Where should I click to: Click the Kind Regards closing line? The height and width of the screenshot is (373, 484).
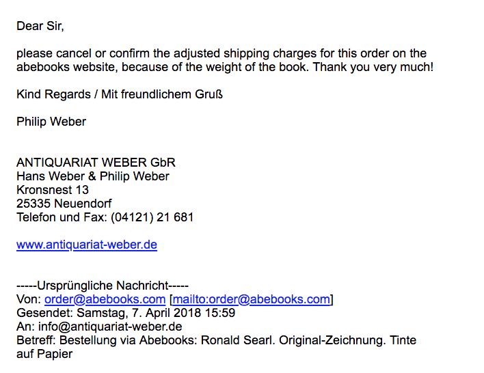(x=120, y=94)
